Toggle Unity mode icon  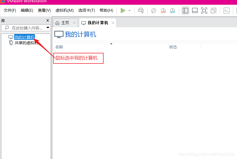click(213, 11)
